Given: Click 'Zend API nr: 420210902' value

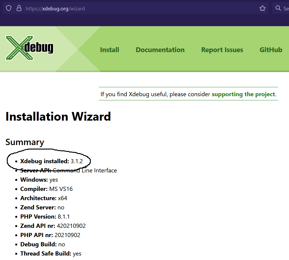Looking at the screenshot, I should click(x=53, y=226).
